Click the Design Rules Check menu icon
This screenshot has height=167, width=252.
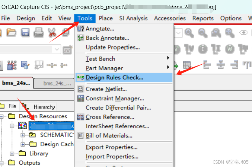[x=80, y=78]
